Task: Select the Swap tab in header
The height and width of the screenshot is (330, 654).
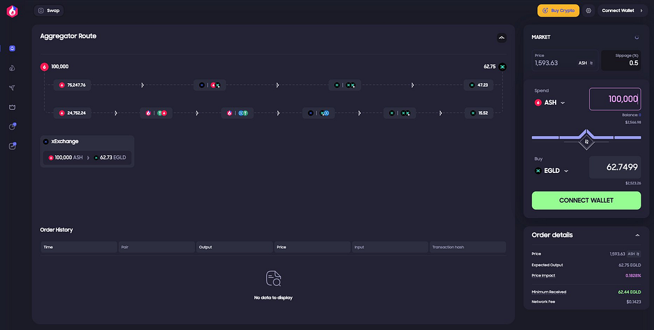Action: tap(49, 10)
